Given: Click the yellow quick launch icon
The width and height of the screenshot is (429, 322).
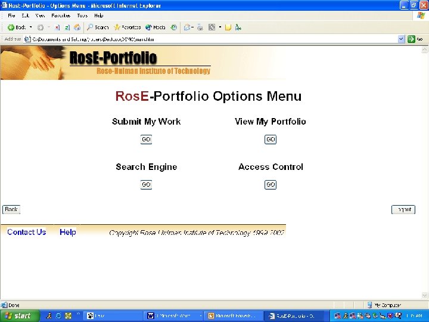Looking at the screenshot, I should click(x=68, y=315).
